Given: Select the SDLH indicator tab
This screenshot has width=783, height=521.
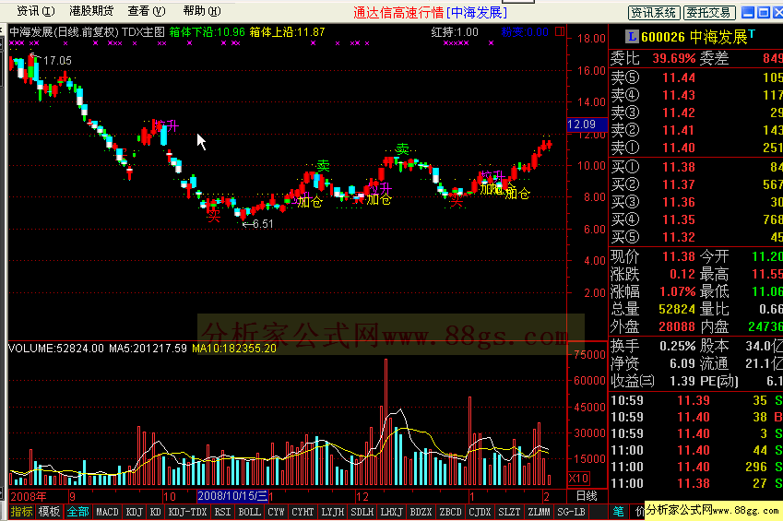Looking at the screenshot, I should (x=362, y=512).
